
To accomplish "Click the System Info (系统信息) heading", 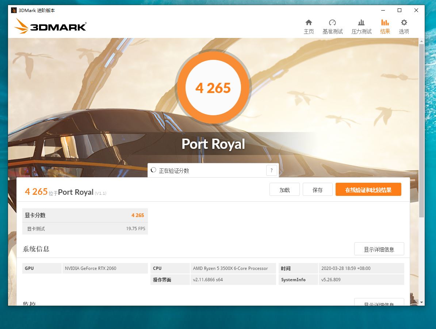I will pos(36,249).
